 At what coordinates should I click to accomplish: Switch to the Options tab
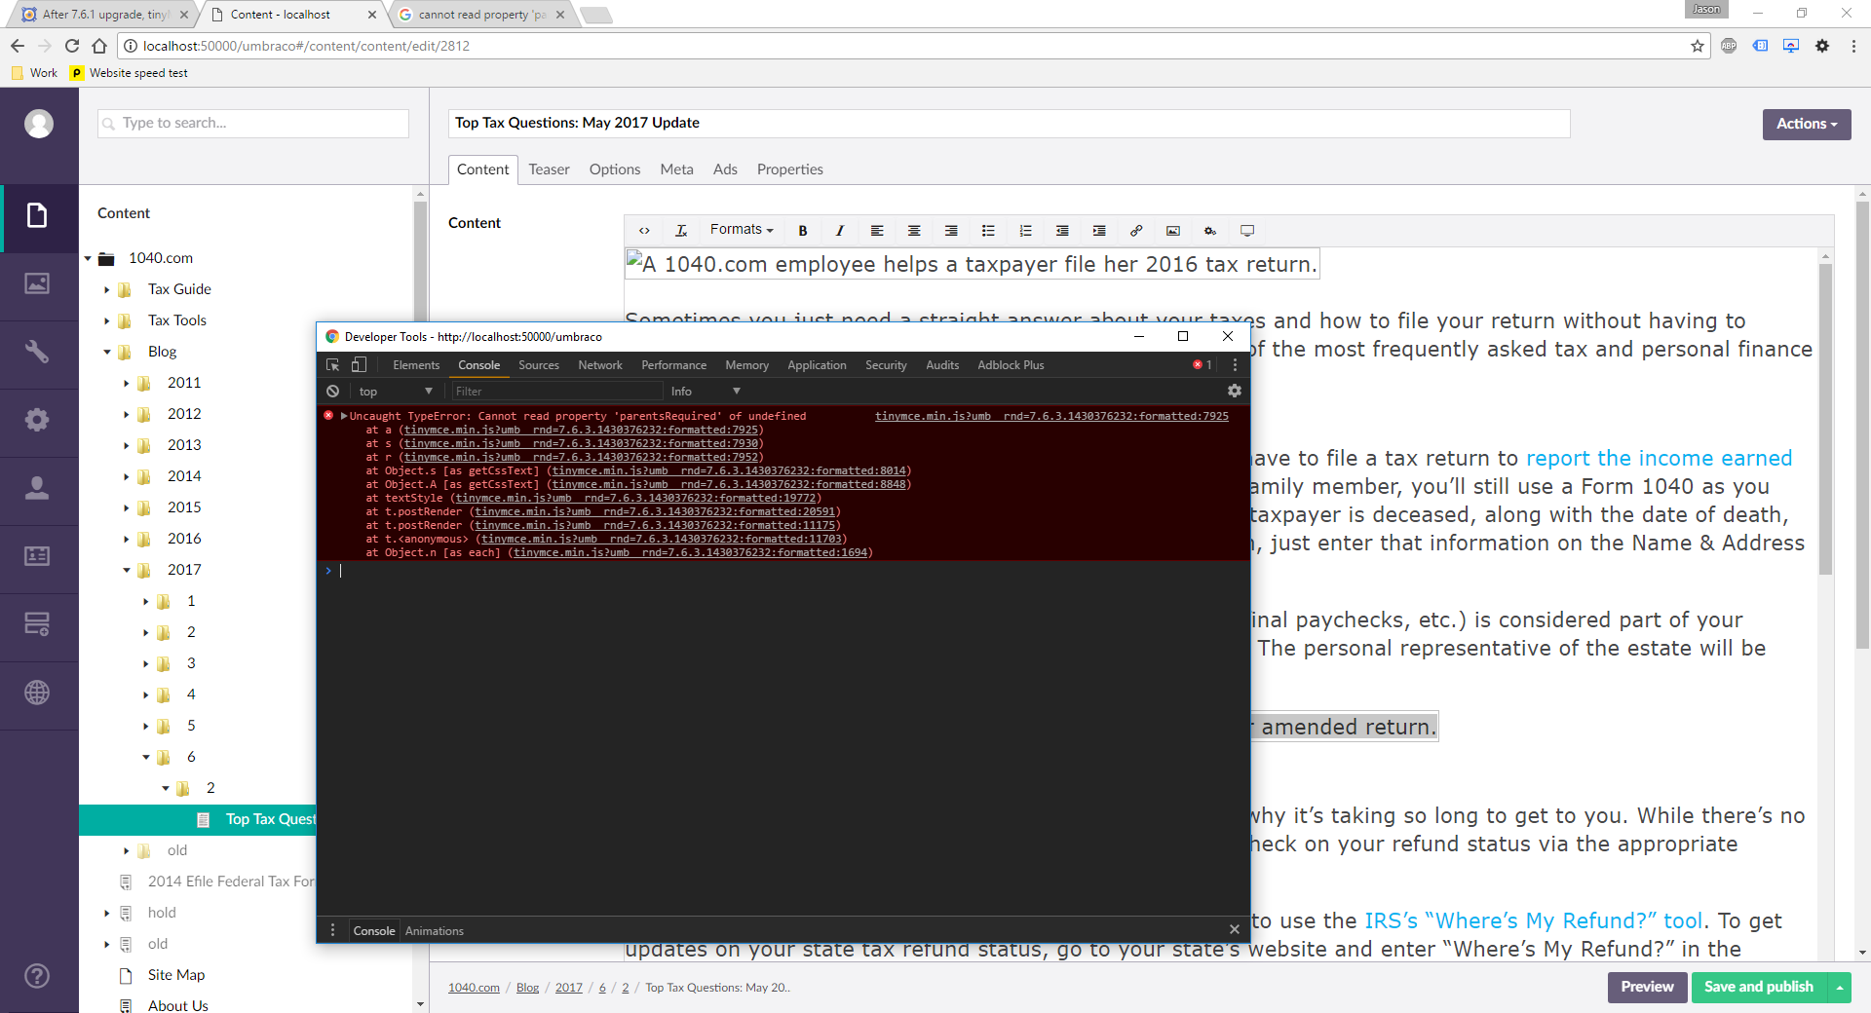coord(615,169)
